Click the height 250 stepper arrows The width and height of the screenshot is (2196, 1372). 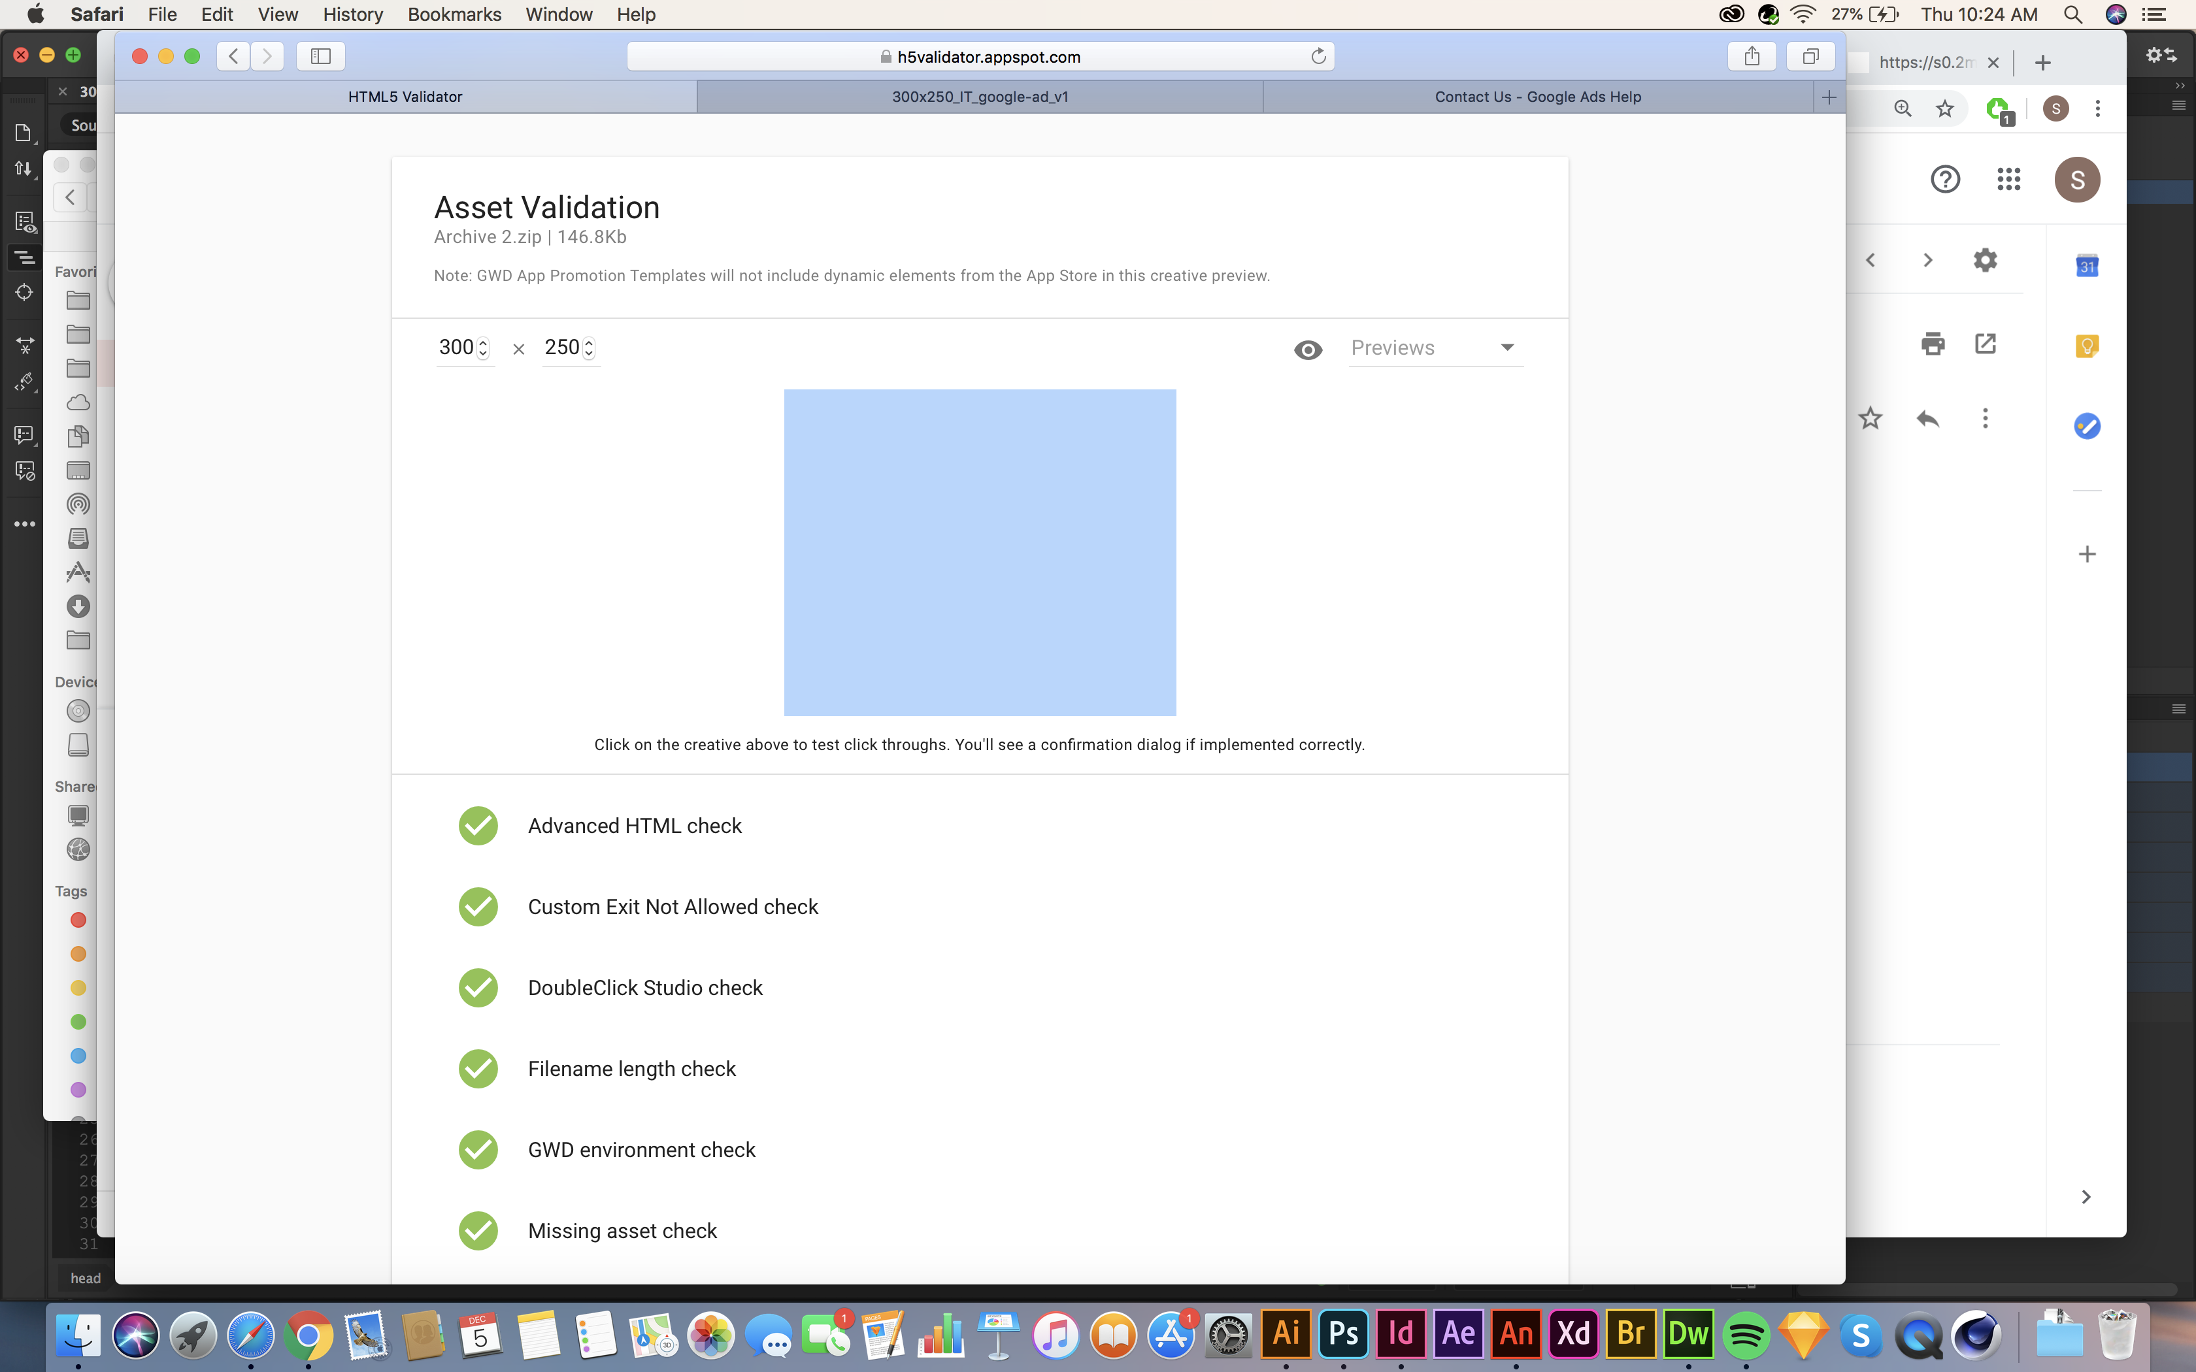[589, 348]
